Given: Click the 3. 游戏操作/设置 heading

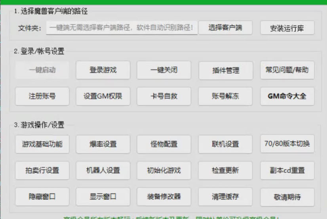Looking at the screenshot, I should (x=39, y=125).
